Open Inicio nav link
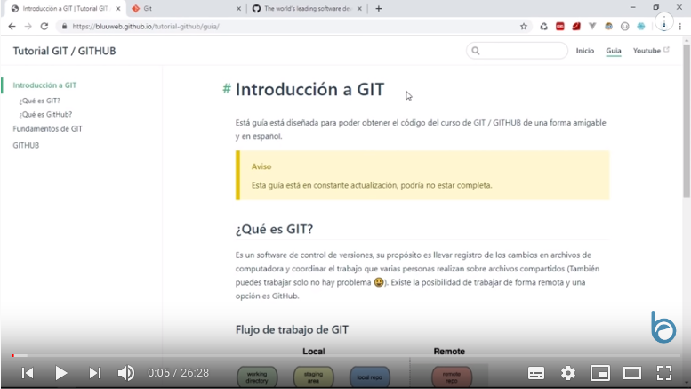The width and height of the screenshot is (691, 389). pyautogui.click(x=585, y=51)
